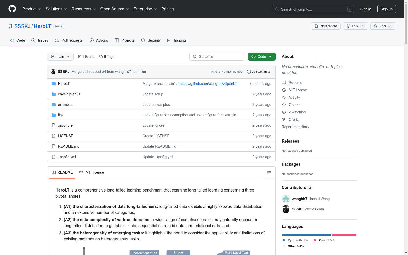Click the fork icon next to 2 forks

coord(284,120)
